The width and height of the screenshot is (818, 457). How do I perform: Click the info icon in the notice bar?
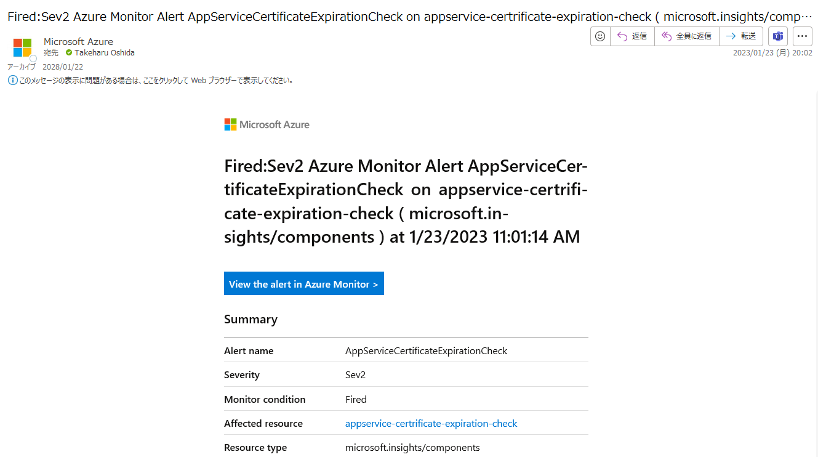12,80
